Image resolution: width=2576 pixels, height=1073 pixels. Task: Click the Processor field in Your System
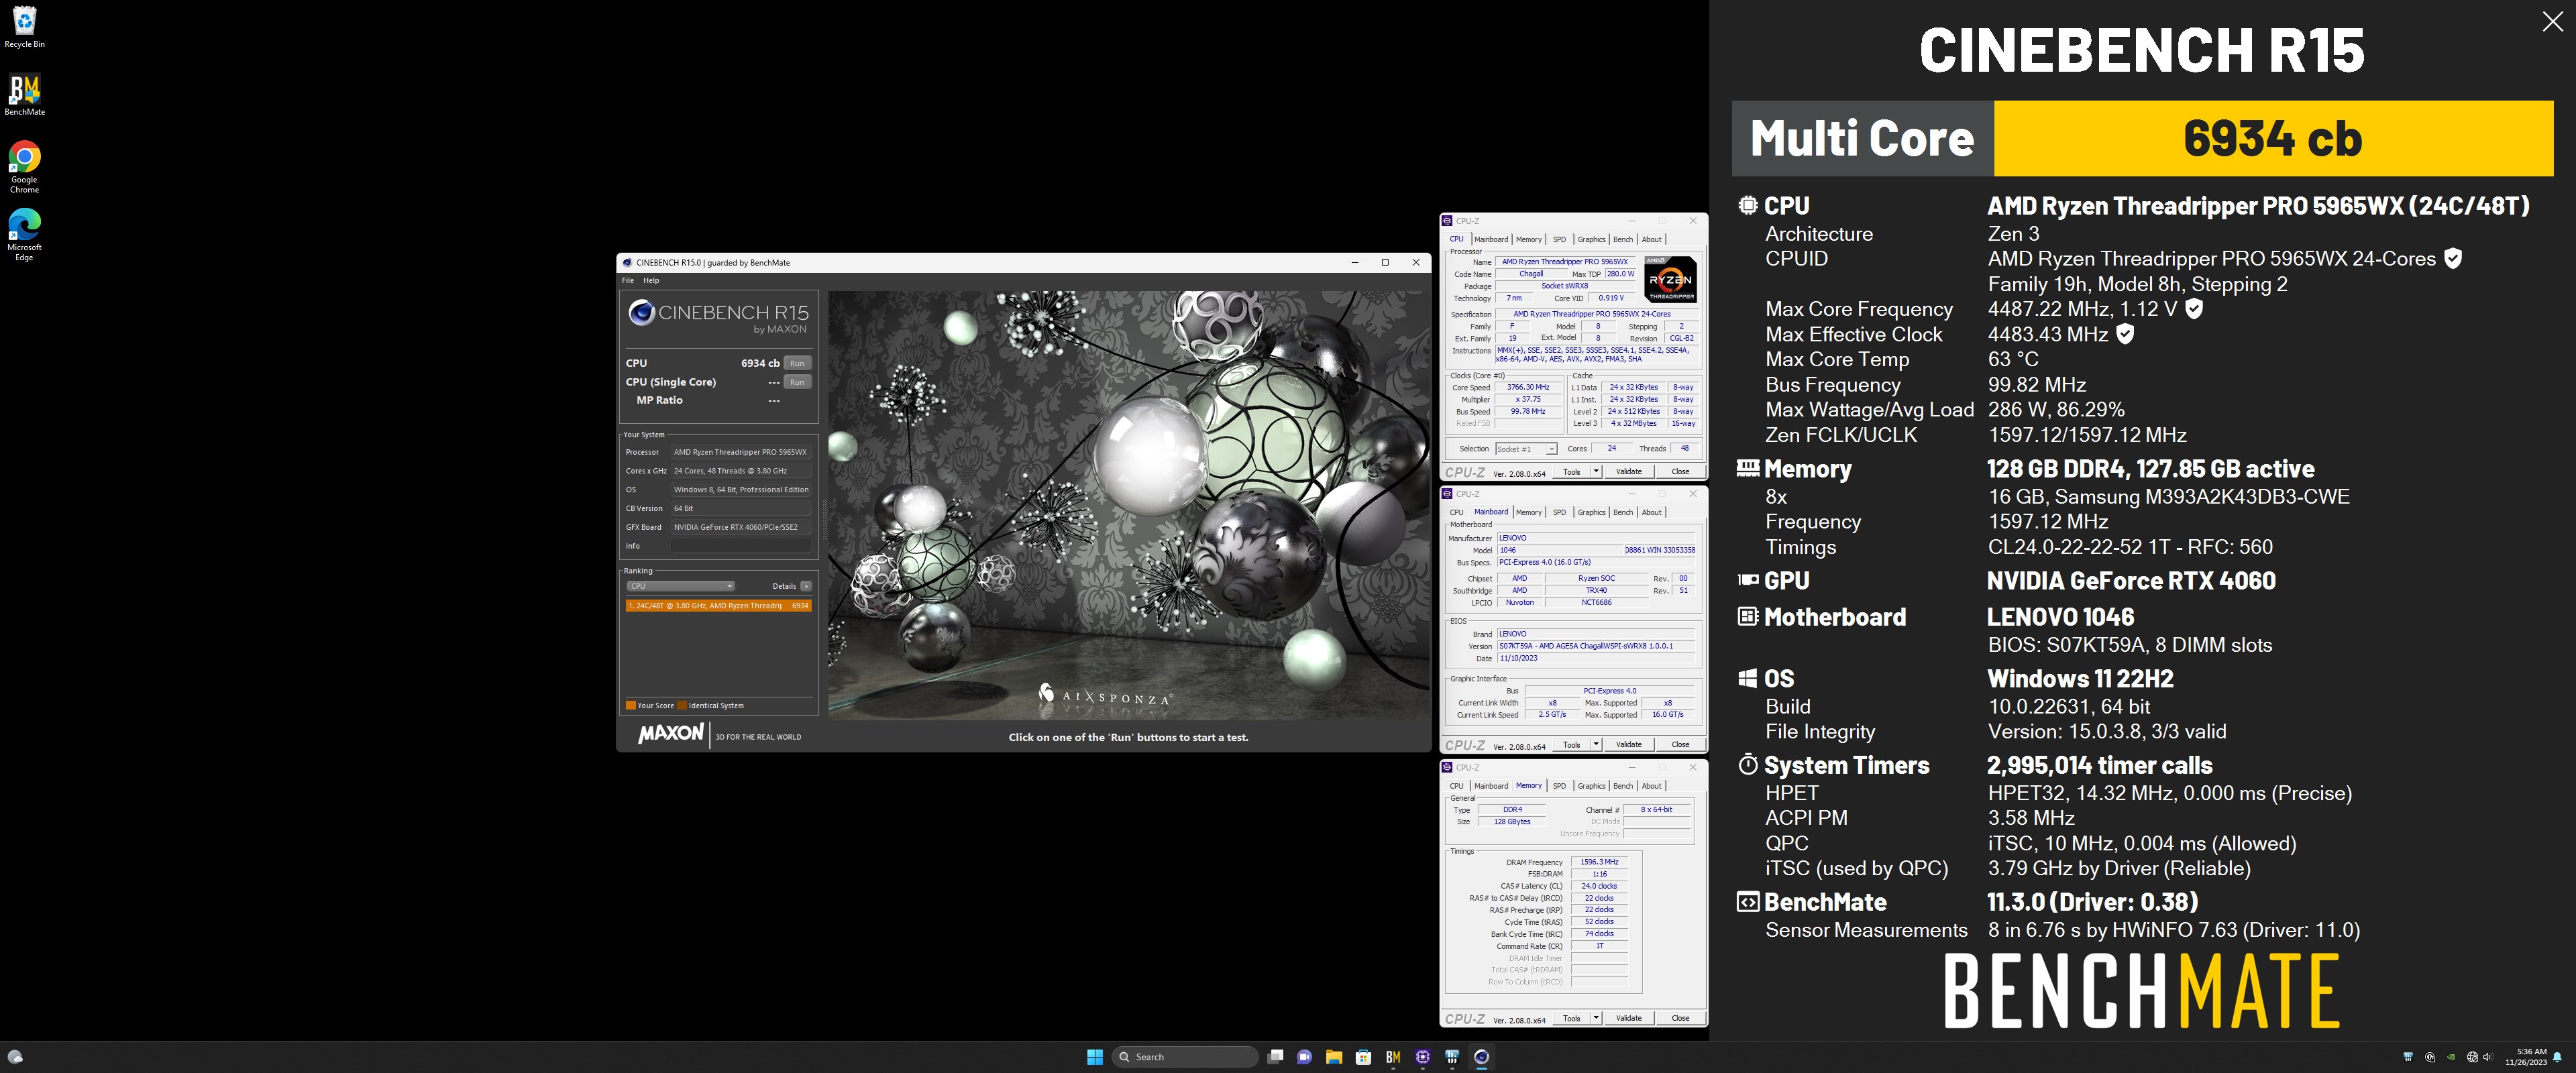(741, 452)
